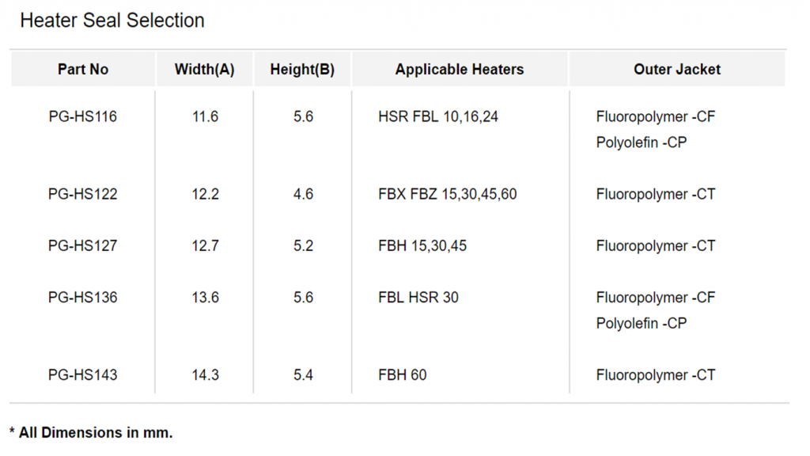Click the Heater Seal Selection heading
Viewport: 810px width, 456px height.
click(x=112, y=20)
